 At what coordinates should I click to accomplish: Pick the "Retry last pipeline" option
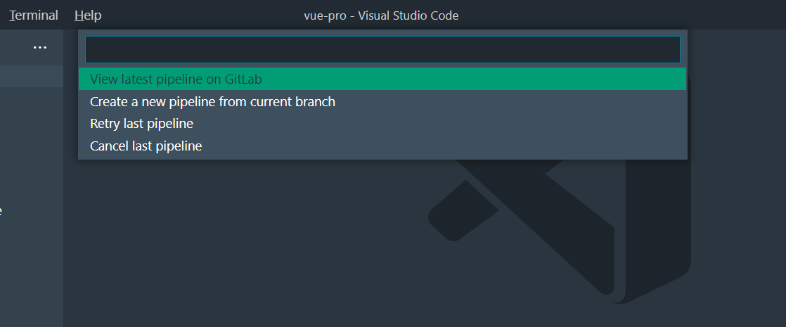click(141, 124)
